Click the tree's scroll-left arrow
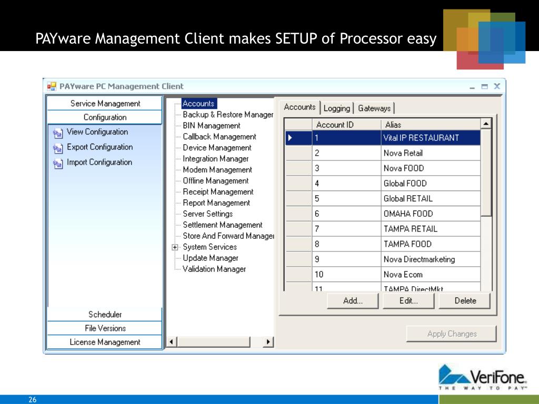539x404 pixels. click(x=172, y=342)
